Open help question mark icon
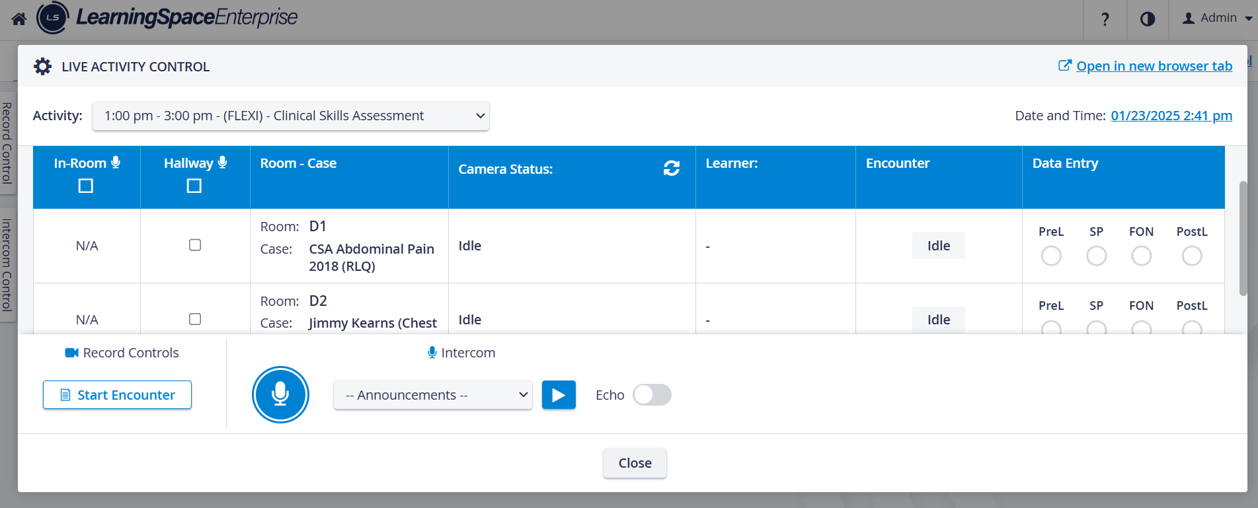The height and width of the screenshot is (508, 1258). (1105, 19)
